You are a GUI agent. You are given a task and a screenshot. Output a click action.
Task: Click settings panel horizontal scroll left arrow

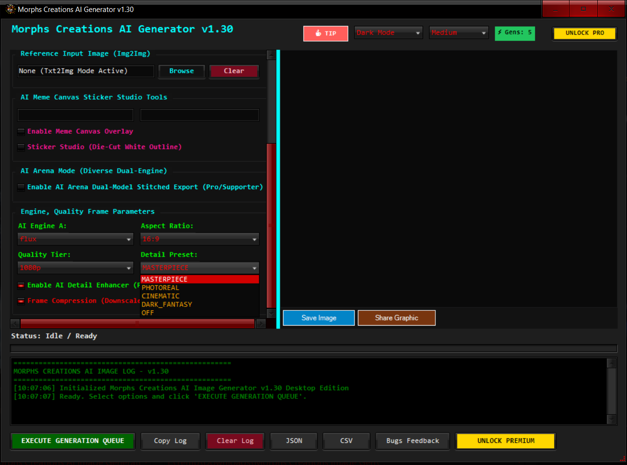tap(15, 324)
